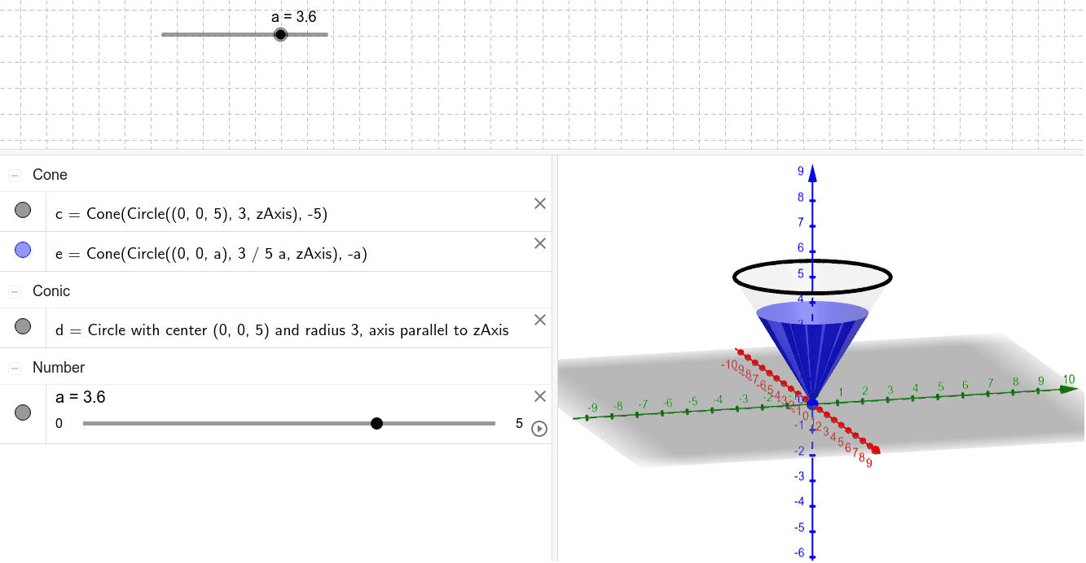Viewport: 1086px width, 563px height.
Task: Click slider a's handle in the Algebra panel
Action: coord(376,423)
